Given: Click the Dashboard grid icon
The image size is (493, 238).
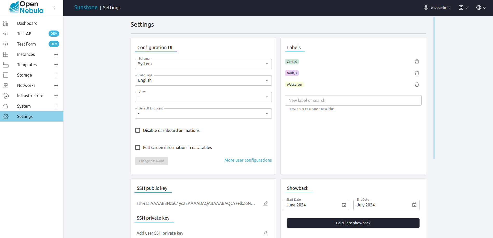Looking at the screenshot, I should tap(6, 23).
